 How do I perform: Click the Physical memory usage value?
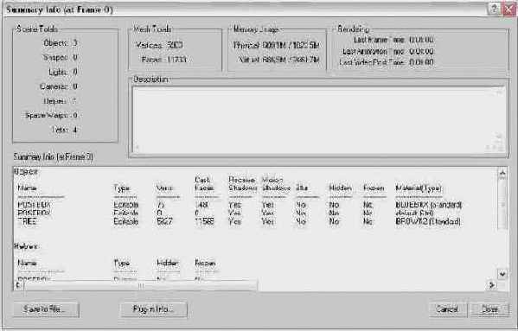(x=291, y=45)
